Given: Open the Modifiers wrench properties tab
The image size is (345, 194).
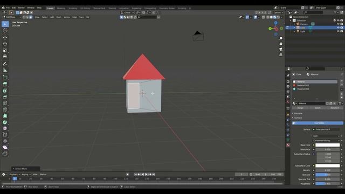Looking at the screenshot, I should click(x=288, y=120).
